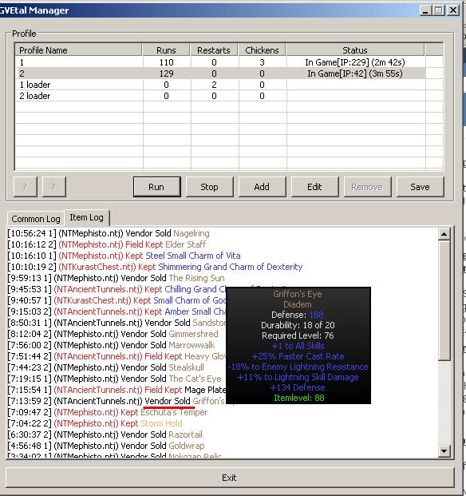
Task: Click the 9:15:03 Amber Small Charm entry
Action: (x=116, y=311)
